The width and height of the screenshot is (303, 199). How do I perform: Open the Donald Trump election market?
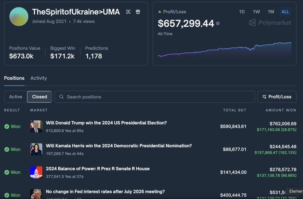(x=106, y=123)
